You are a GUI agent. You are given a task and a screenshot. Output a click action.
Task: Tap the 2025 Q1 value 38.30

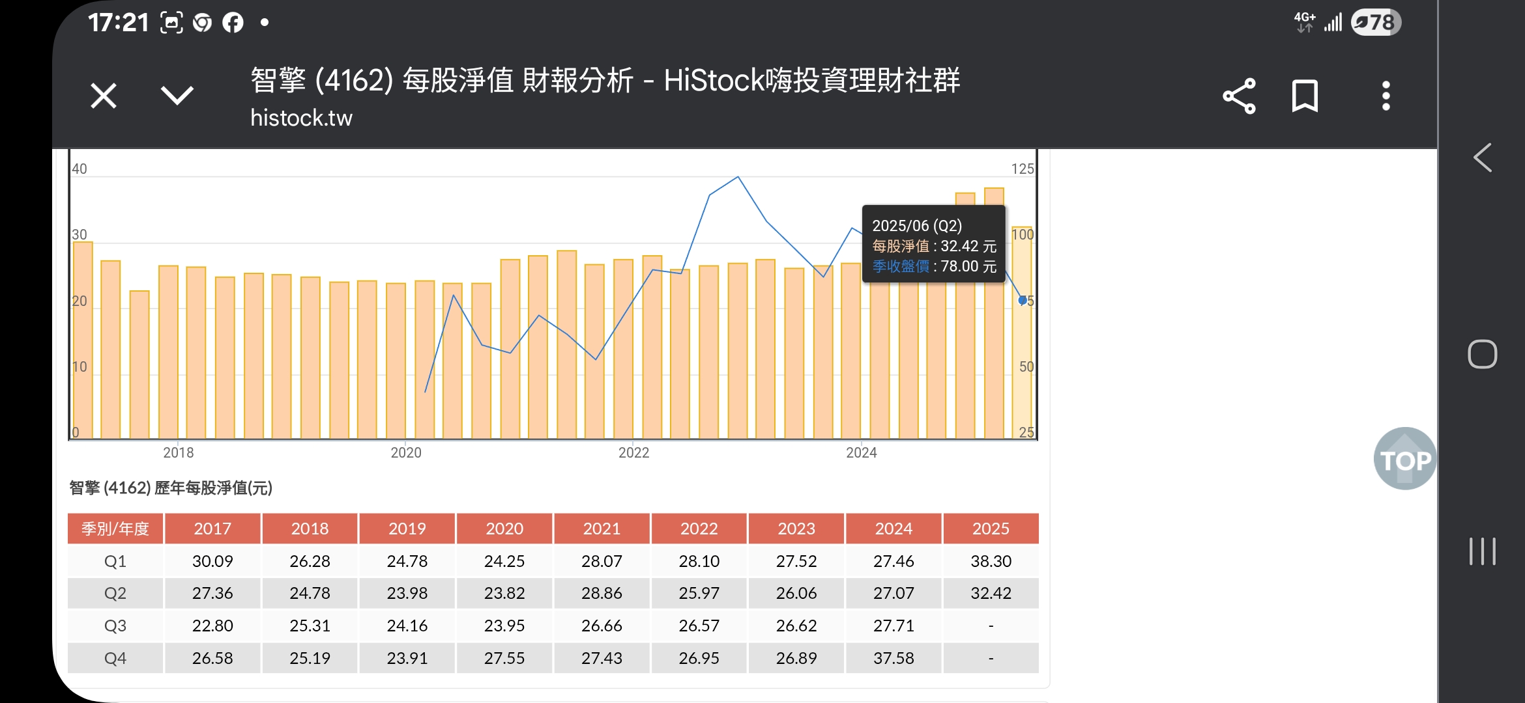click(x=991, y=561)
